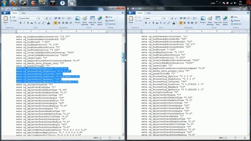Click Help icon in left WordPad window
Viewport: 251px width, 141px height.
(123, 13)
